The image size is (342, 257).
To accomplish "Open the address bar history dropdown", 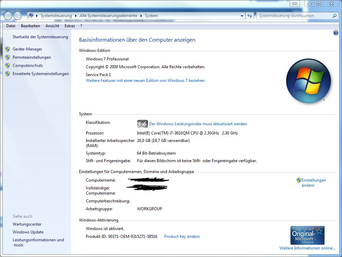I will click(242, 16).
